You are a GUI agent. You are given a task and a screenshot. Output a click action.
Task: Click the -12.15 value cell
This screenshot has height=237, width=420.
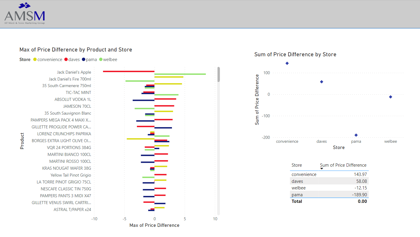(x=361, y=188)
